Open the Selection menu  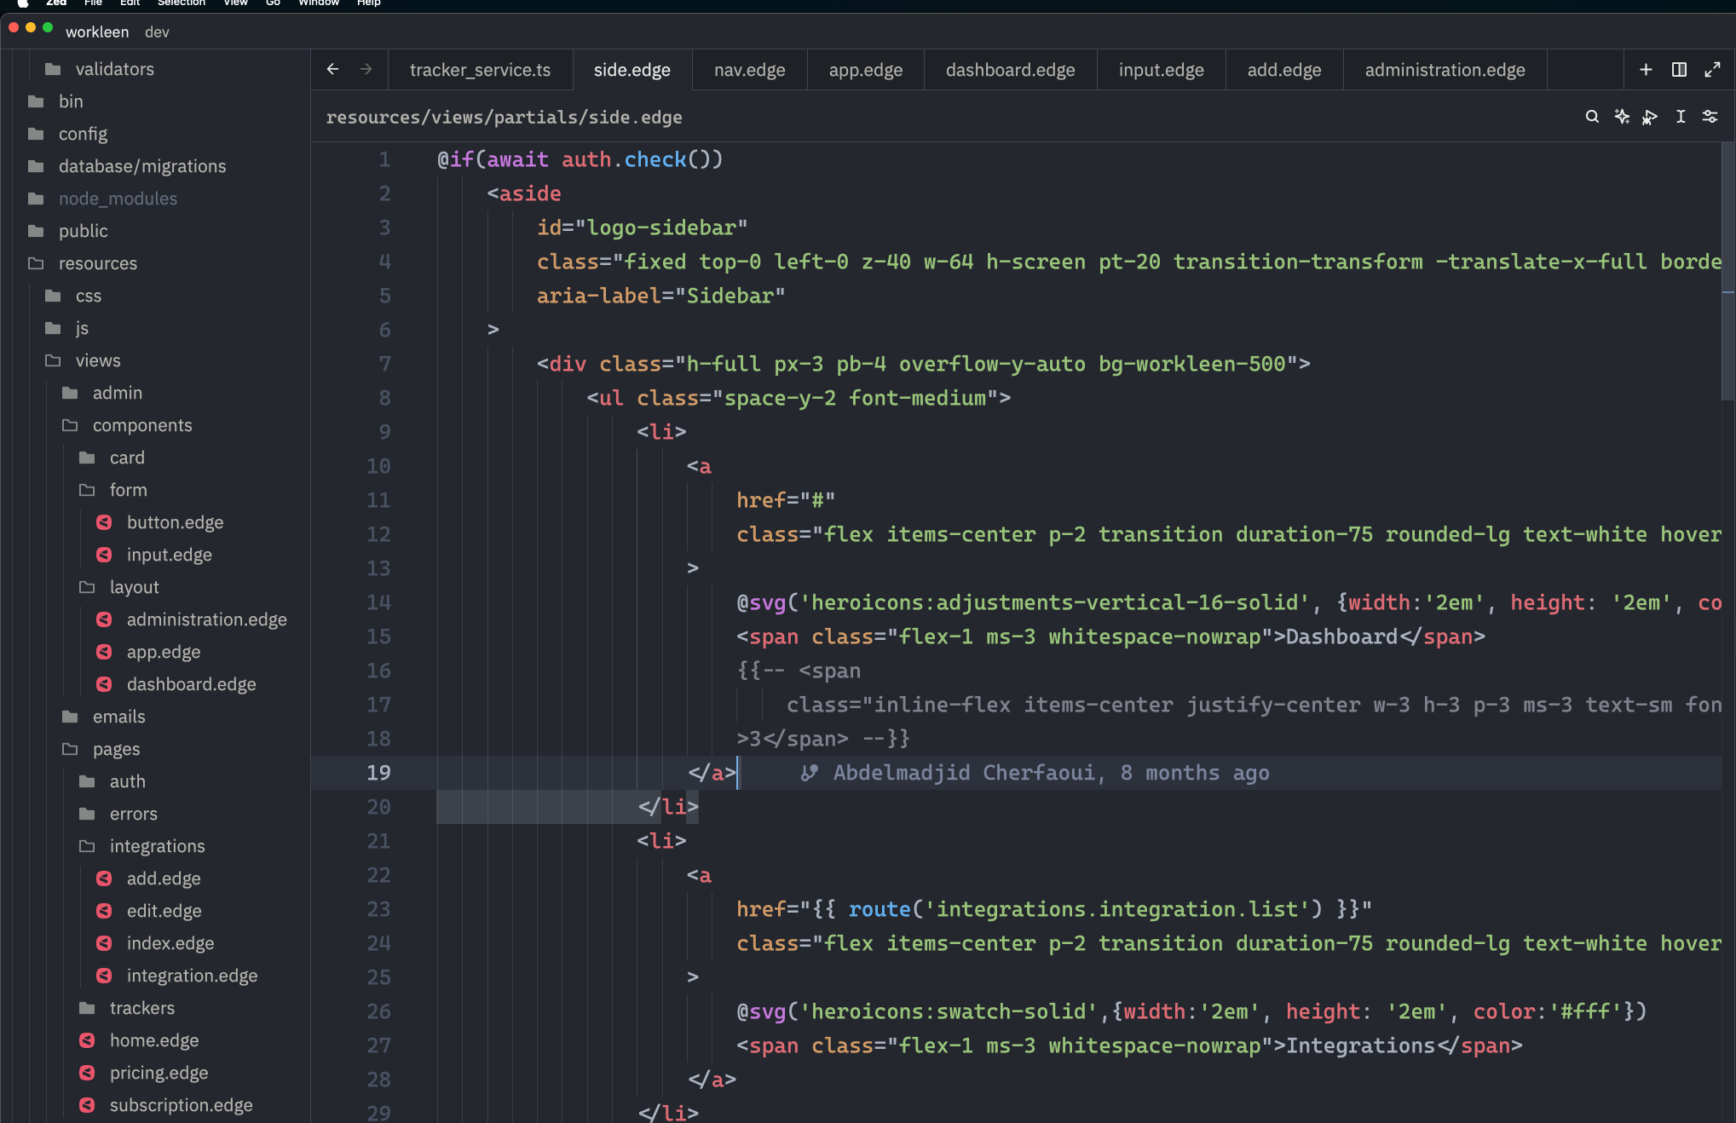click(181, 3)
